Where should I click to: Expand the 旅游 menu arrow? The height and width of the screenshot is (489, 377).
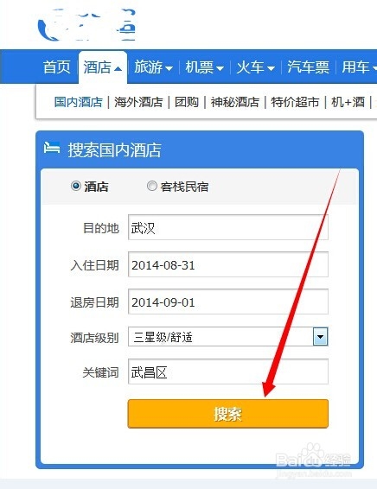point(169,68)
